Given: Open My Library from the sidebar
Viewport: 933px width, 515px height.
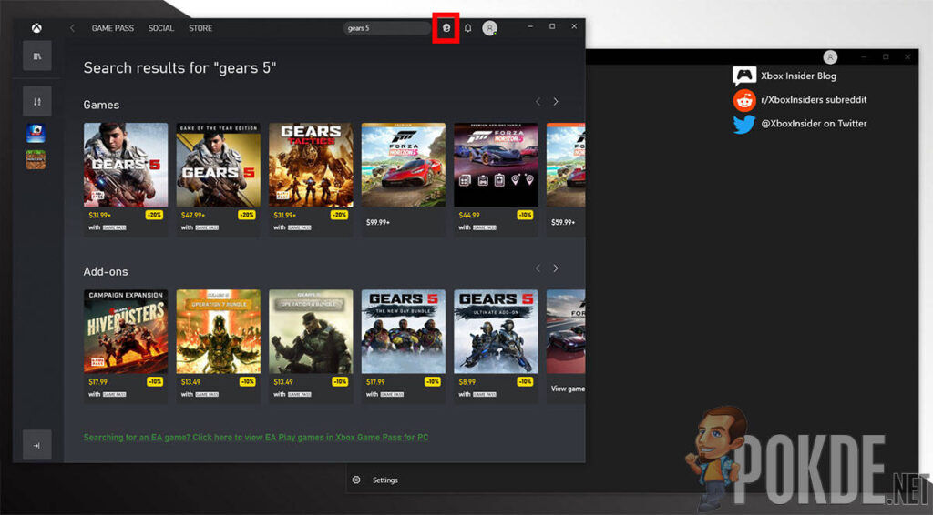Looking at the screenshot, I should coord(36,56).
